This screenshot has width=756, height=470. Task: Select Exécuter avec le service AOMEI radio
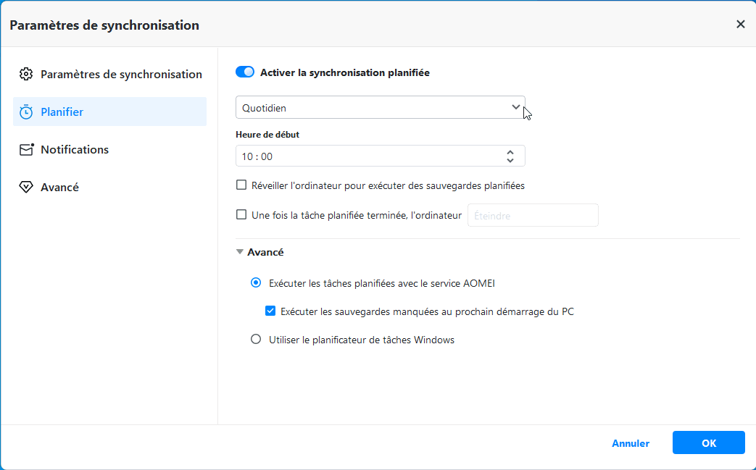point(255,283)
